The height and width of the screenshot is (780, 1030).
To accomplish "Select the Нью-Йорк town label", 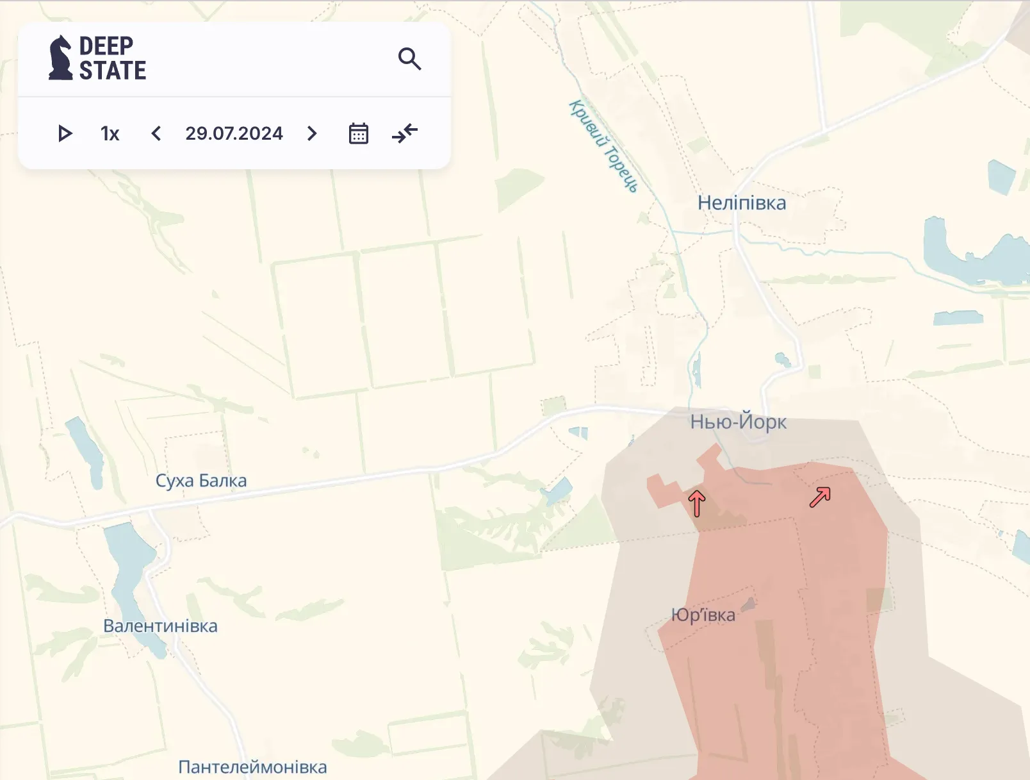I will point(738,422).
